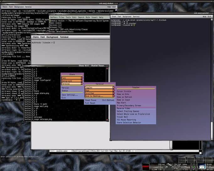214x171 pixels.
Task: Click Full Reset in the Terminal menu
Action: point(90,103)
